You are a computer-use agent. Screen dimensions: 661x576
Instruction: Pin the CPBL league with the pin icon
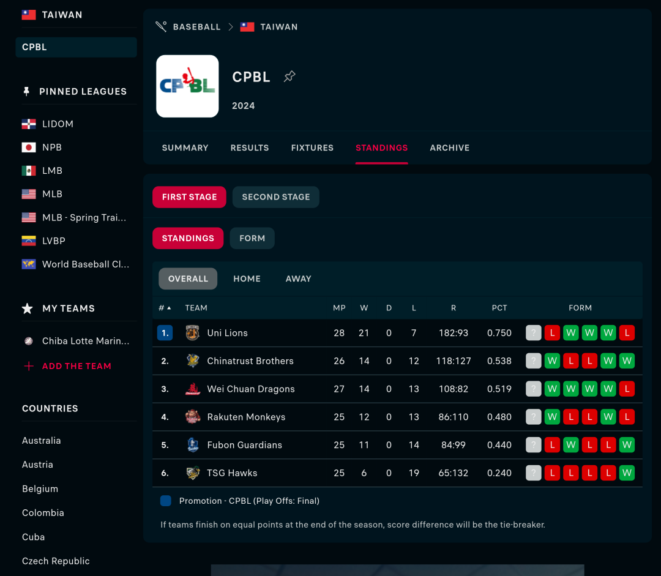coord(289,77)
